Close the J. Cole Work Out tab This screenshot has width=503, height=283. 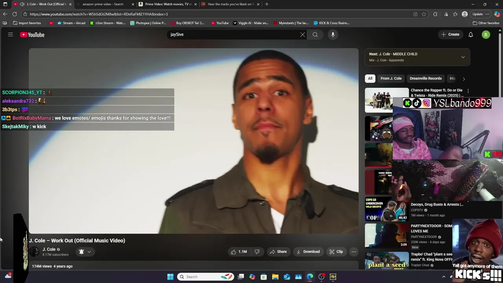click(70, 4)
